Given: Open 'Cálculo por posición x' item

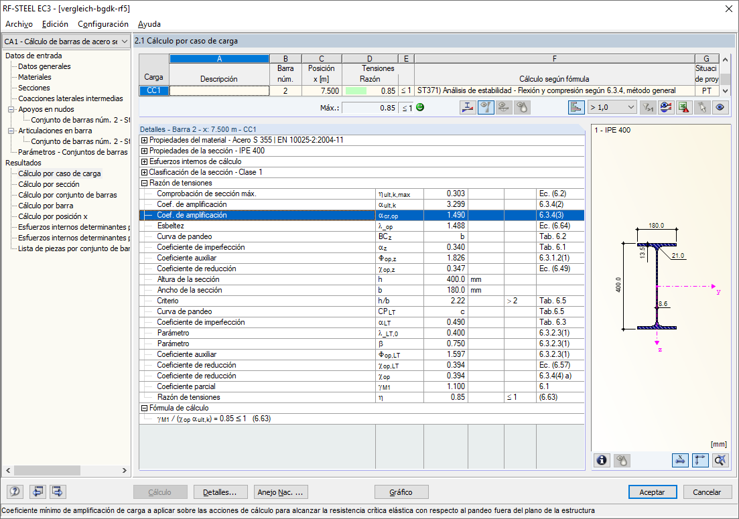Looking at the screenshot, I should [53, 217].
